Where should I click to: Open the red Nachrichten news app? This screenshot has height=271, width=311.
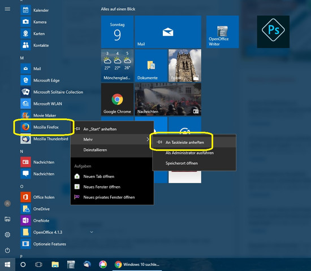(x=45, y=162)
